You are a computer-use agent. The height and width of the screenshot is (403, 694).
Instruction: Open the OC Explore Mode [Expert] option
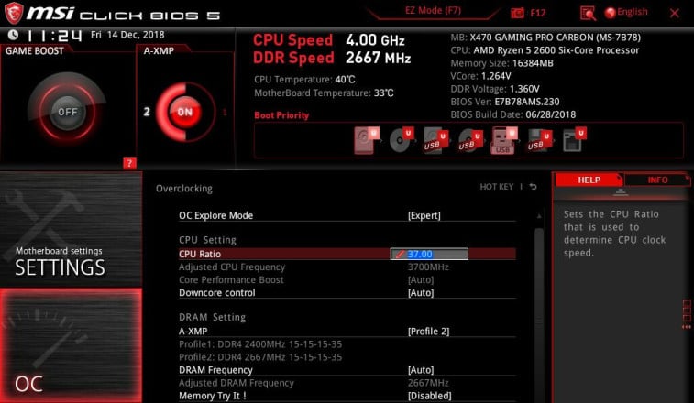tap(347, 215)
